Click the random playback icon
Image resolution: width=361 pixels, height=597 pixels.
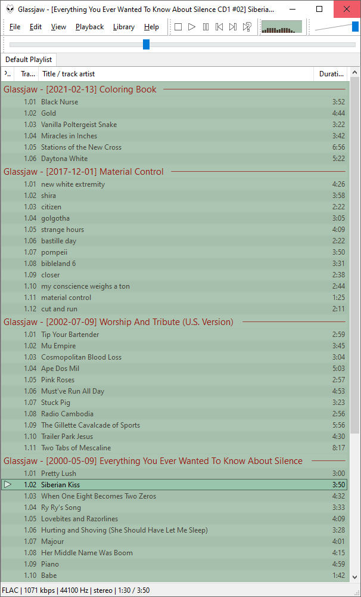point(247,27)
